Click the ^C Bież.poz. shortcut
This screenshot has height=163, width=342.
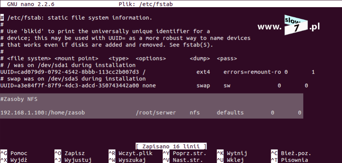[291, 153]
